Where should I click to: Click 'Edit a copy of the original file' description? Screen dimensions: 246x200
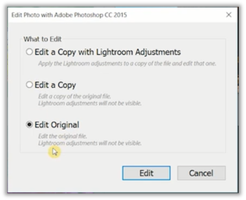[74, 96]
